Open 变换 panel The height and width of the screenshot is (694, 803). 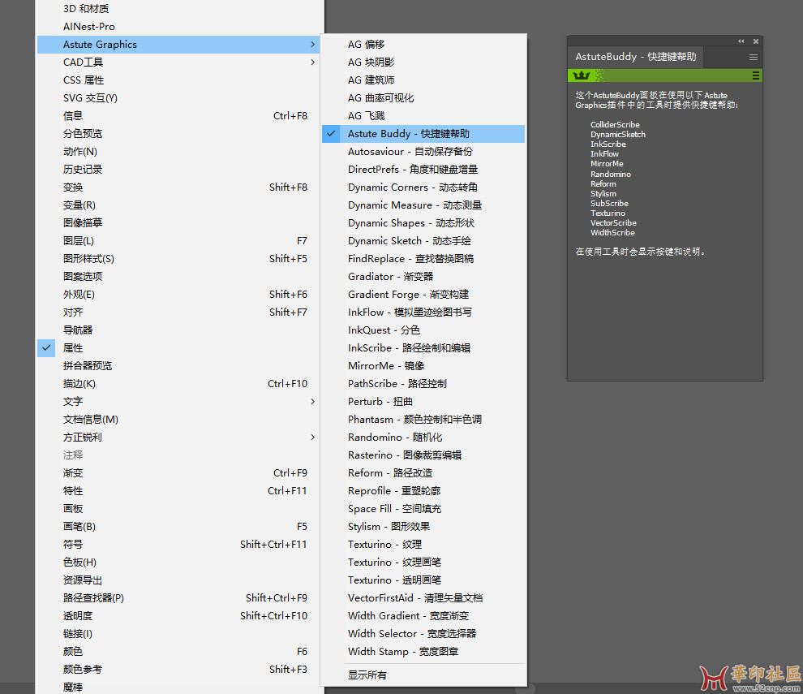178,188
